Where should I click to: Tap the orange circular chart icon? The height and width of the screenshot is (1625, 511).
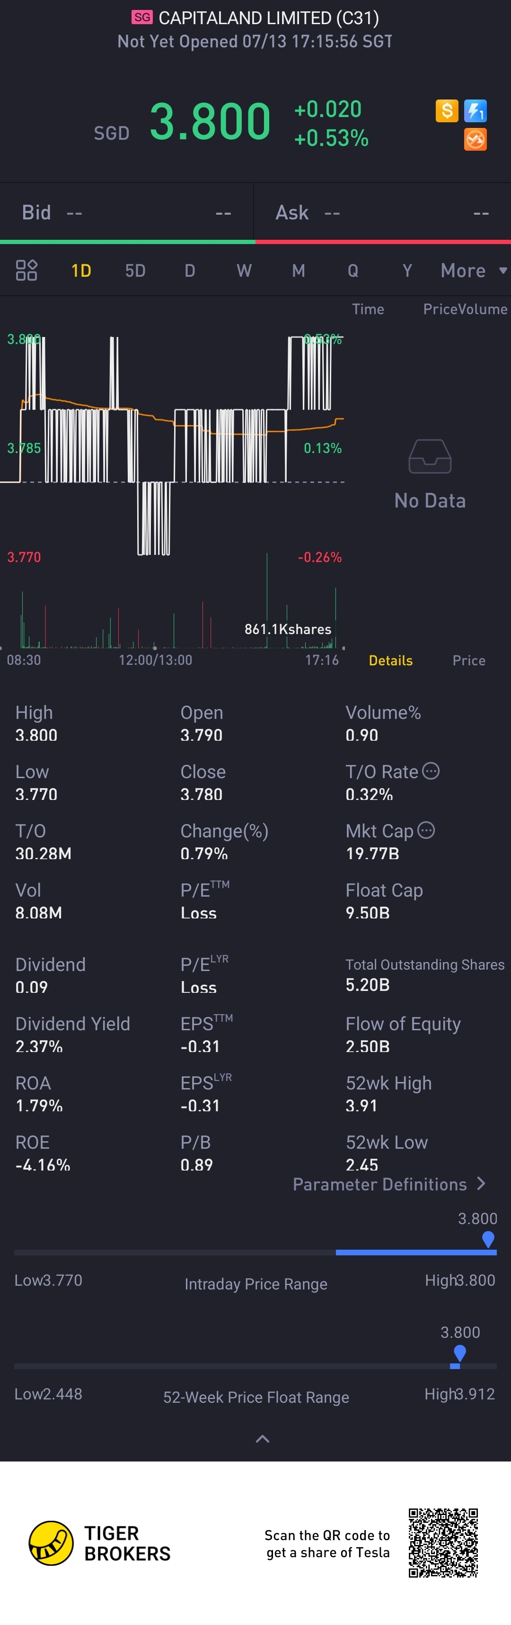475,139
